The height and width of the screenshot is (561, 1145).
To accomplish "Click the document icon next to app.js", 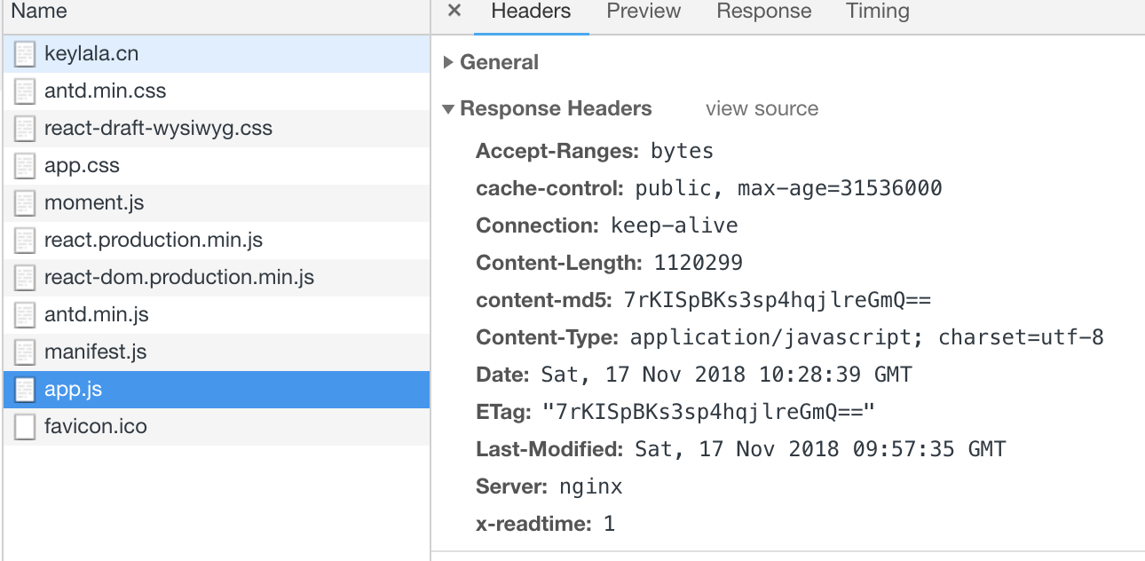I will tap(23, 389).
